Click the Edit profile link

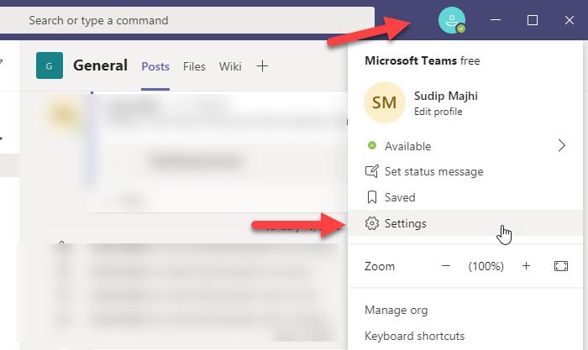click(438, 112)
